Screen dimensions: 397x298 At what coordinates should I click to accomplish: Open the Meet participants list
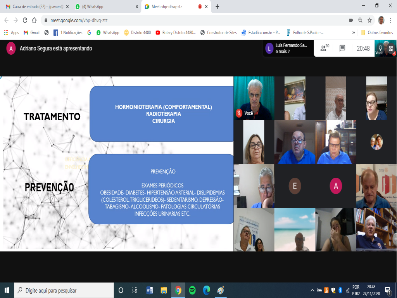[324, 48]
